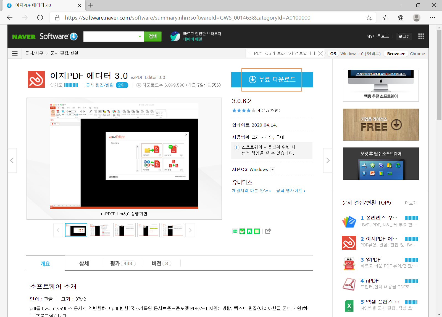Show previous software with left chevron
Image resolution: width=442 pixels, height=317 pixels.
12,160
